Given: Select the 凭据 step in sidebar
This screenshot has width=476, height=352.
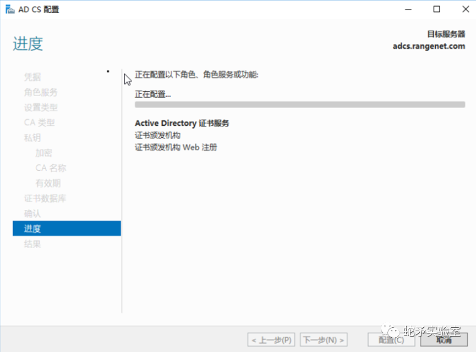Looking at the screenshot, I should click(32, 77).
